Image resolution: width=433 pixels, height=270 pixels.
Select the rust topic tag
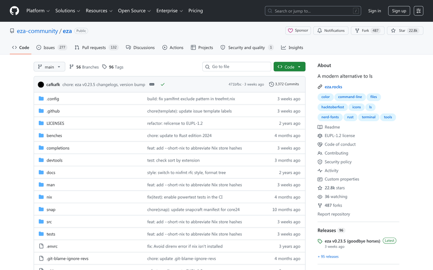coord(350,117)
